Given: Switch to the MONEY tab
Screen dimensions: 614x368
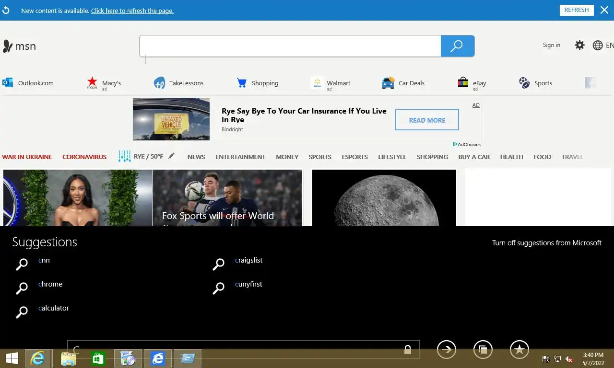Looking at the screenshot, I should coord(287,157).
